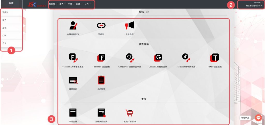
Task: Open 會員資料修改 member profile icon
Action: click(73, 26)
